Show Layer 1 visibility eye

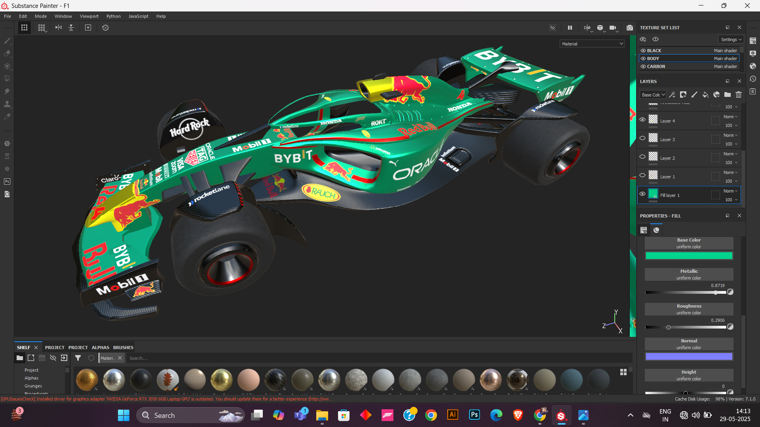tap(642, 175)
